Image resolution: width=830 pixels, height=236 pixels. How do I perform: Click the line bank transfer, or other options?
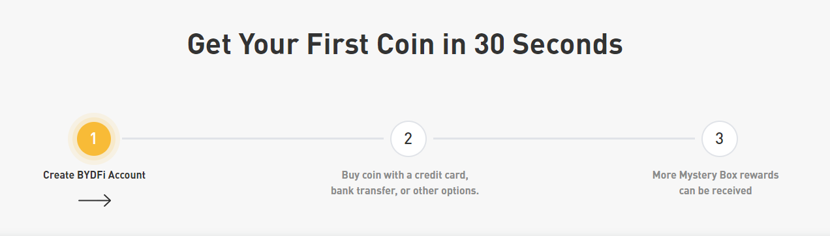click(x=405, y=191)
